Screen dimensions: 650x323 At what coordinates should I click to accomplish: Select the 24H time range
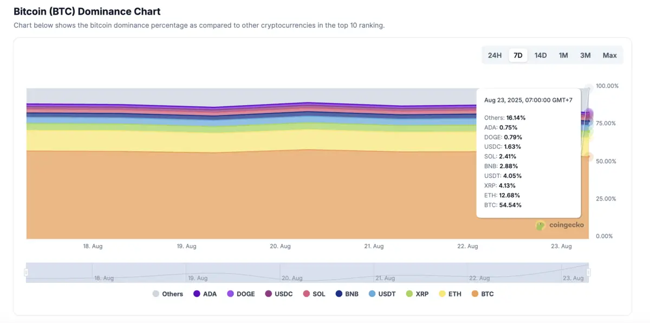[x=495, y=55]
